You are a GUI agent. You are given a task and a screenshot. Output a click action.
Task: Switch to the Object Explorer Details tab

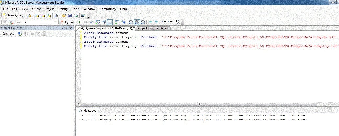click(153, 28)
